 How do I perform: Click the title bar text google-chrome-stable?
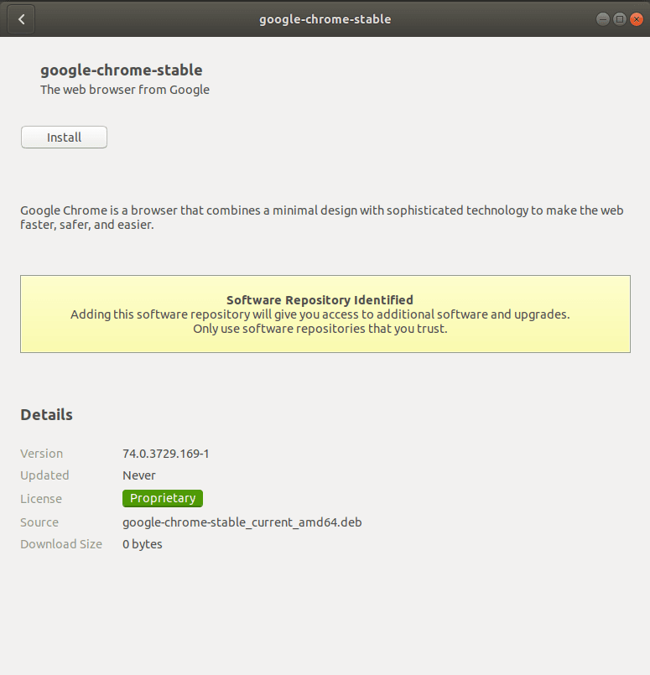pyautogui.click(x=325, y=19)
